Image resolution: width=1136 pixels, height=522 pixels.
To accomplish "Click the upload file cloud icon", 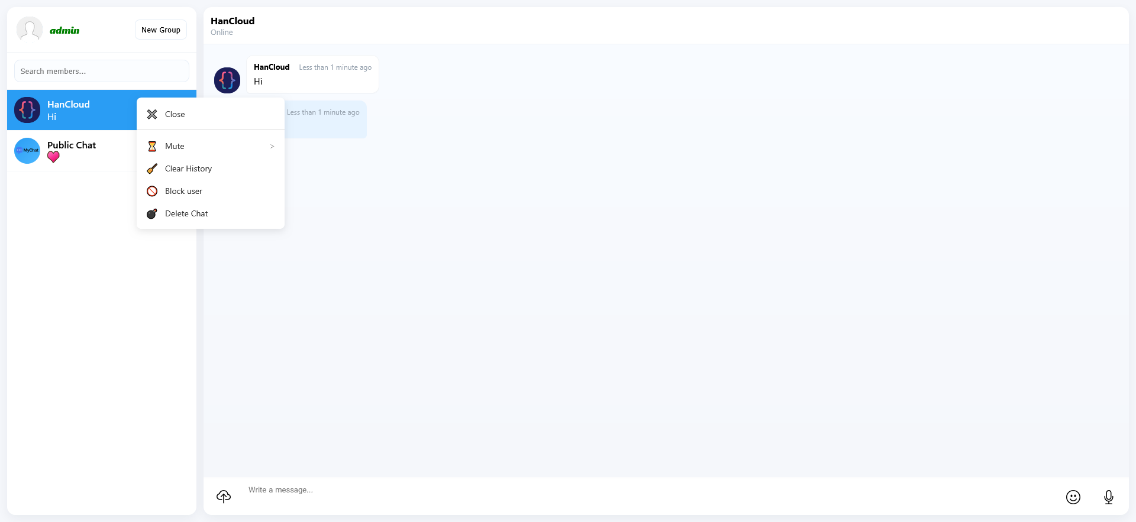I will (x=224, y=497).
